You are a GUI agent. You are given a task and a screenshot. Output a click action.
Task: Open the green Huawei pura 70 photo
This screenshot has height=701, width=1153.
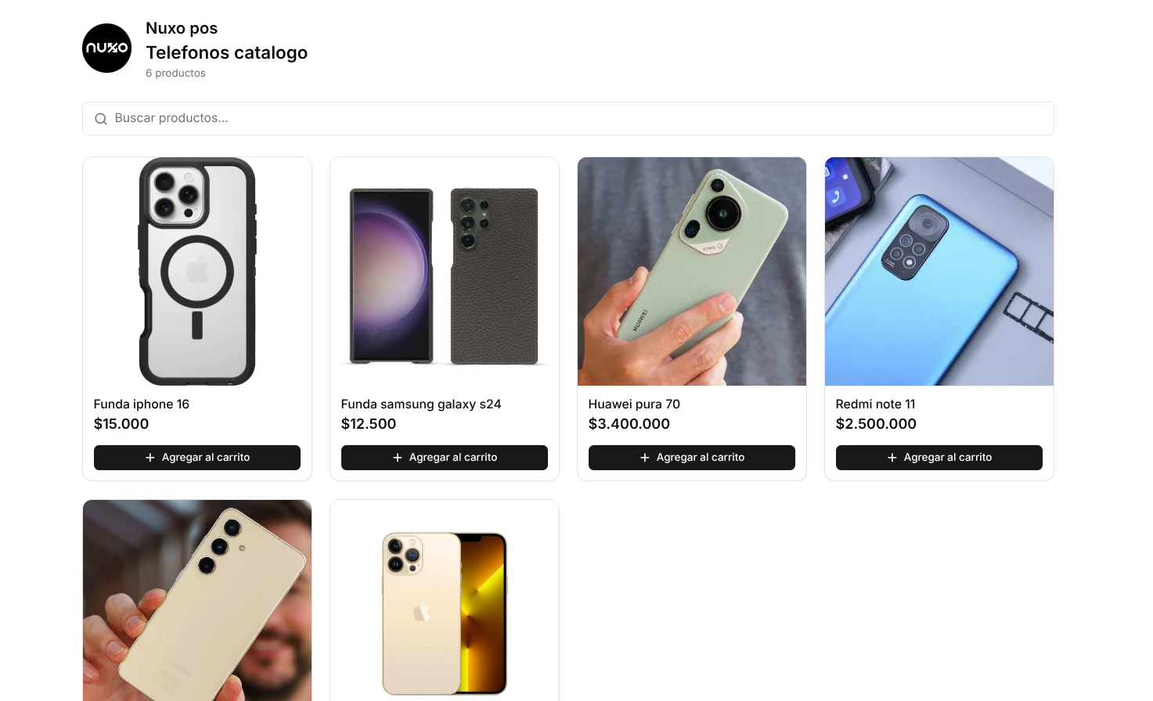692,271
